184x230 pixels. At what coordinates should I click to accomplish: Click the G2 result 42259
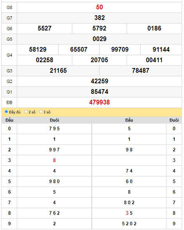[100, 81]
